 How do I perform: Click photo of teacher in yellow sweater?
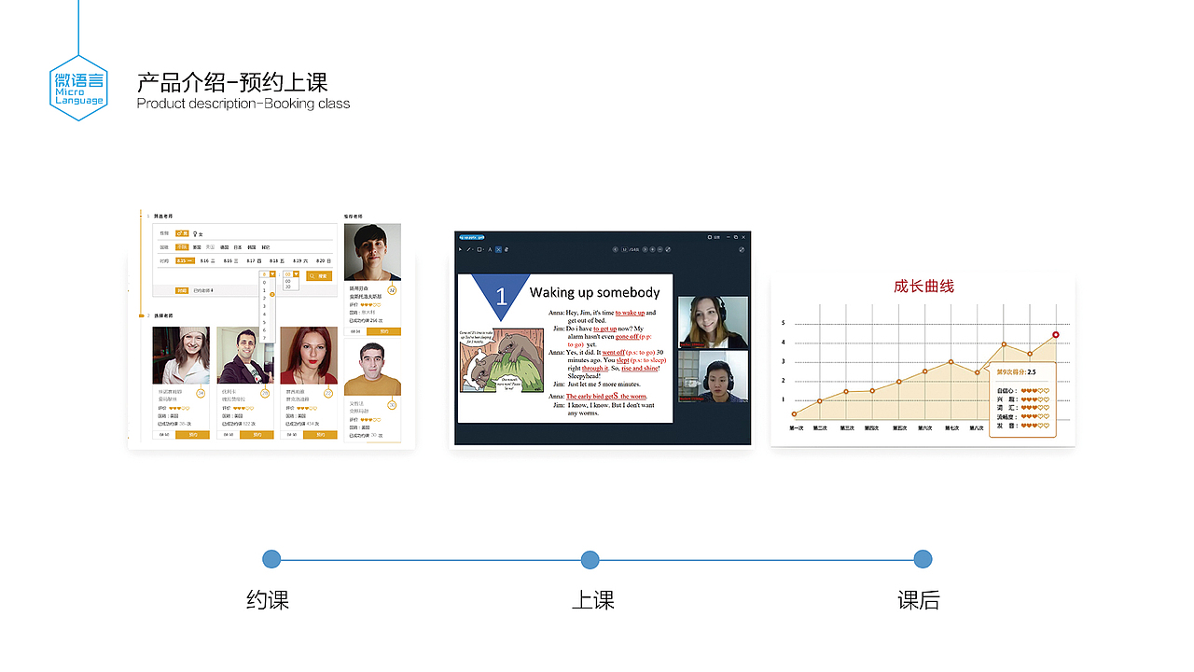click(372, 368)
